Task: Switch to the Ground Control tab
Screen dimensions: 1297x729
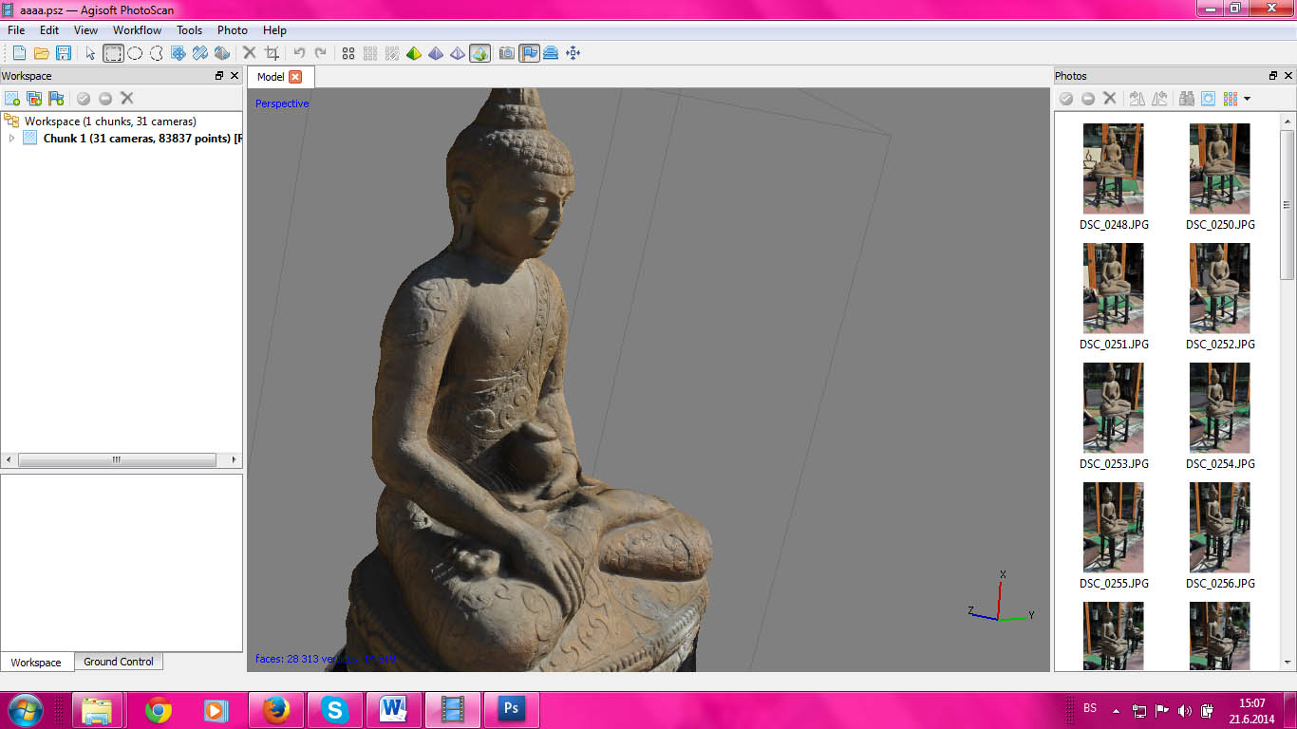Action: (x=118, y=662)
